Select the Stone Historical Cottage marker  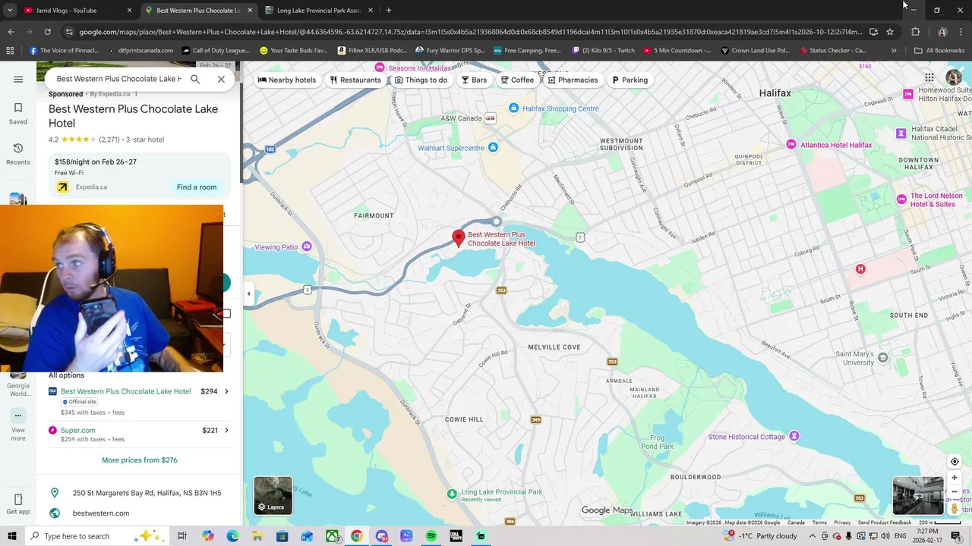click(794, 436)
